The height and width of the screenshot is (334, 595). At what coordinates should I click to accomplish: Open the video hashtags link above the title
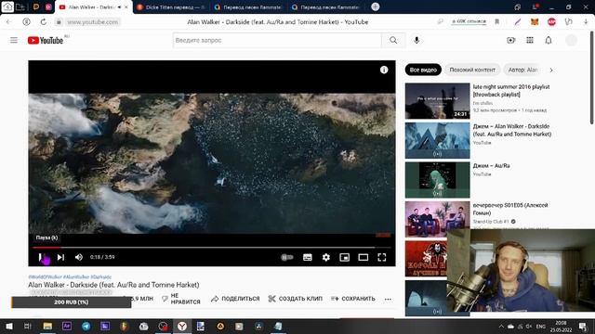click(x=70, y=276)
